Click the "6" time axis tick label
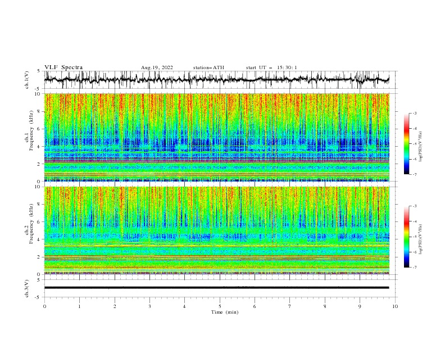Image resolution: width=445 pixels, height=344 pixels. [255, 306]
